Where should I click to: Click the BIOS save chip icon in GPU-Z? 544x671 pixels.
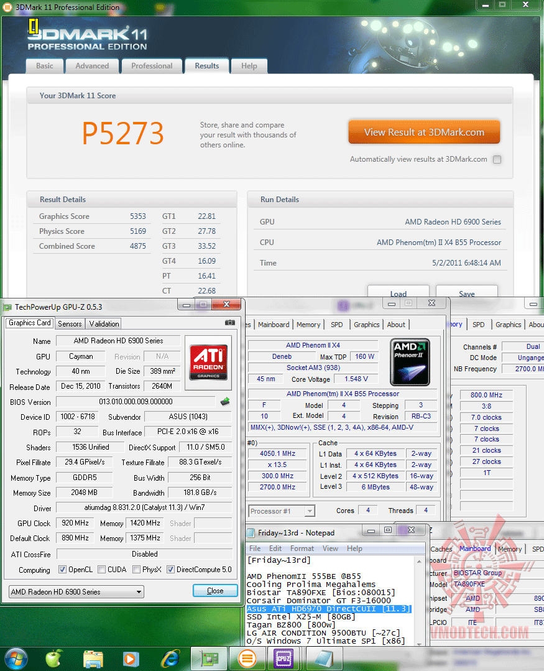(225, 401)
